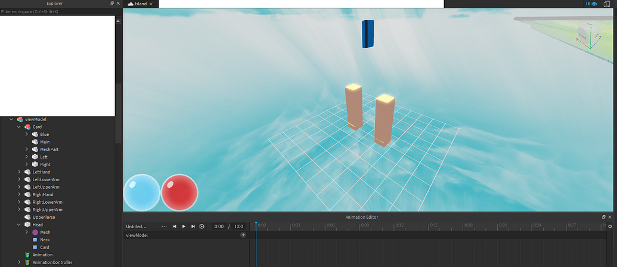Collapse the Card model node

click(19, 126)
